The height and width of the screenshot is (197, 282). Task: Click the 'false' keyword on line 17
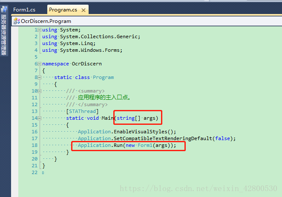click(223, 138)
